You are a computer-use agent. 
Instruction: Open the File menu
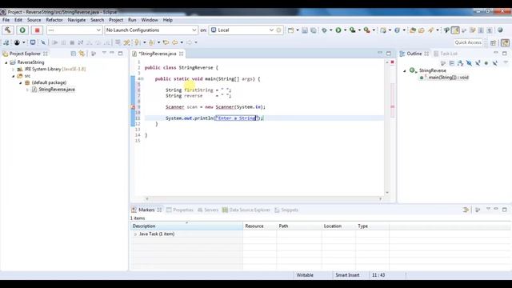click(x=6, y=20)
